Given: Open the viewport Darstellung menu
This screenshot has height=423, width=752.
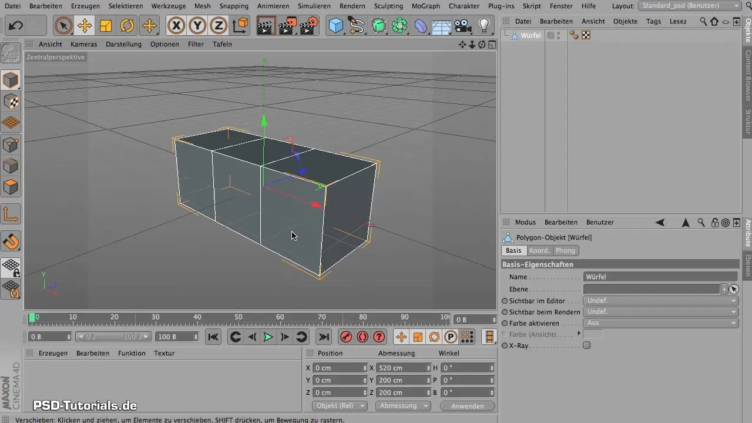Looking at the screenshot, I should (123, 44).
